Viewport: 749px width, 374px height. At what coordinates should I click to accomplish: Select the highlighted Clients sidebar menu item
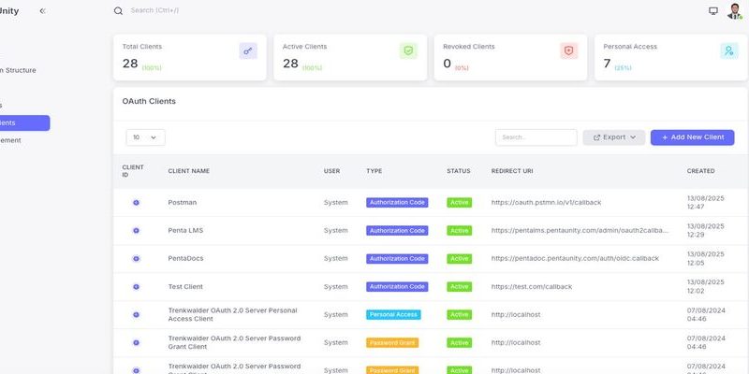click(23, 122)
